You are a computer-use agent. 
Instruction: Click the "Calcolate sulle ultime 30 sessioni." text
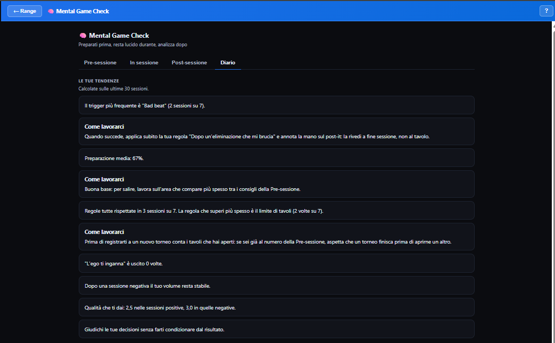[114, 89]
